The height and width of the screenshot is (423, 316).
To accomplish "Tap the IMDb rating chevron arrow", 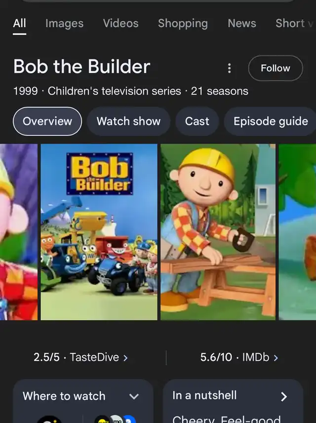I will click(276, 358).
